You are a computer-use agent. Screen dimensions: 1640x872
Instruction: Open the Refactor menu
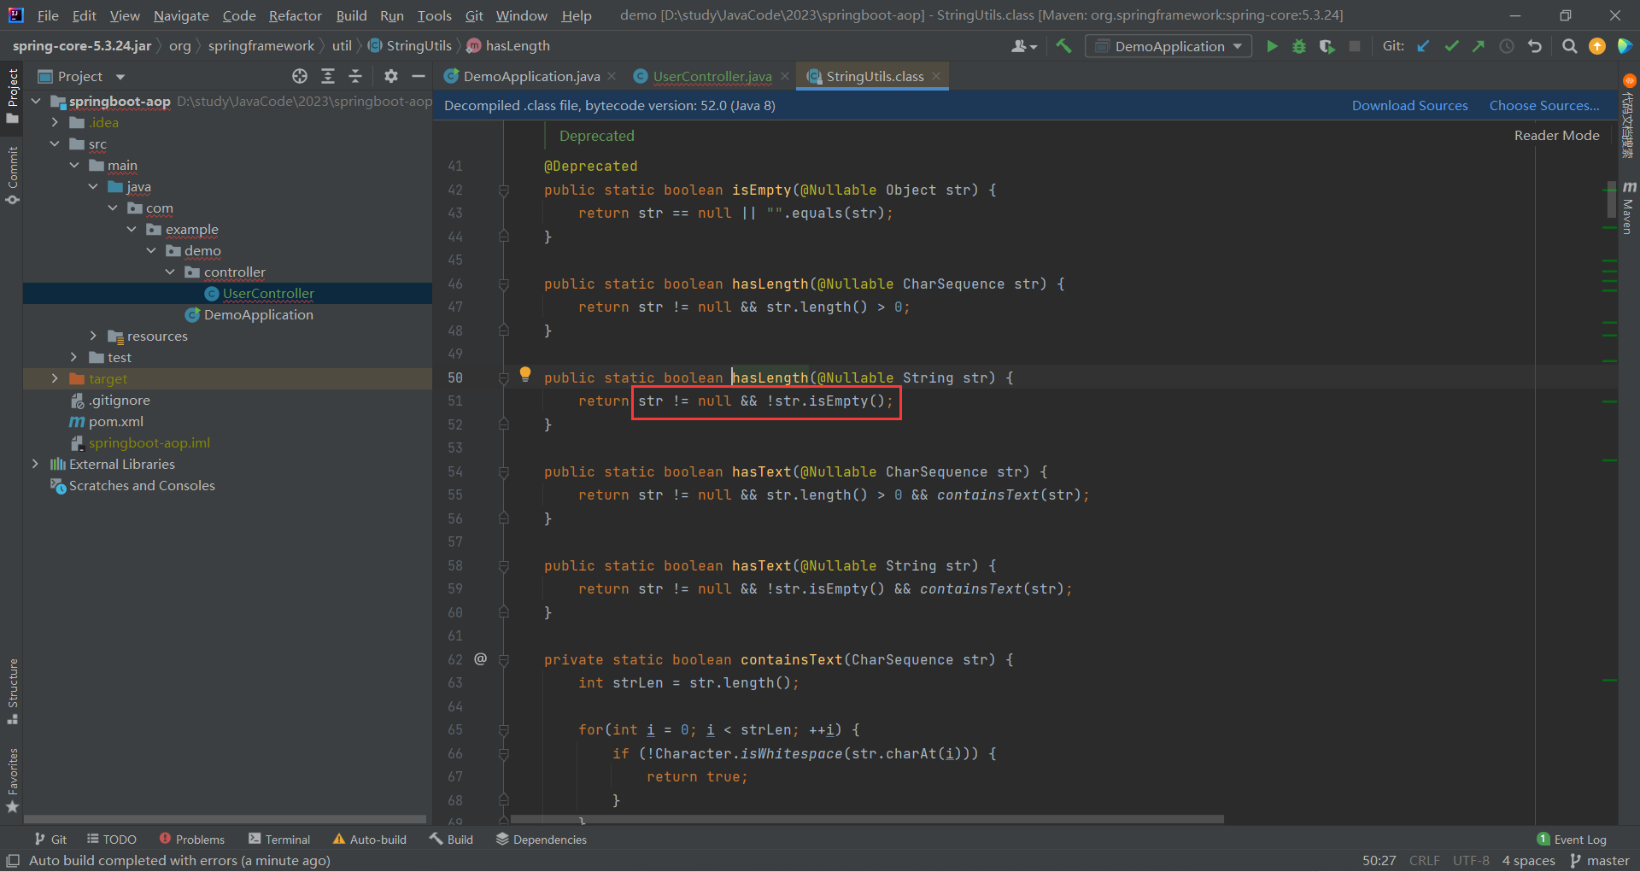295,15
